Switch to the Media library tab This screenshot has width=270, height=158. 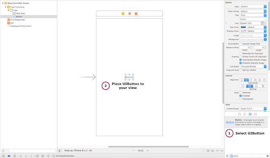(256, 114)
